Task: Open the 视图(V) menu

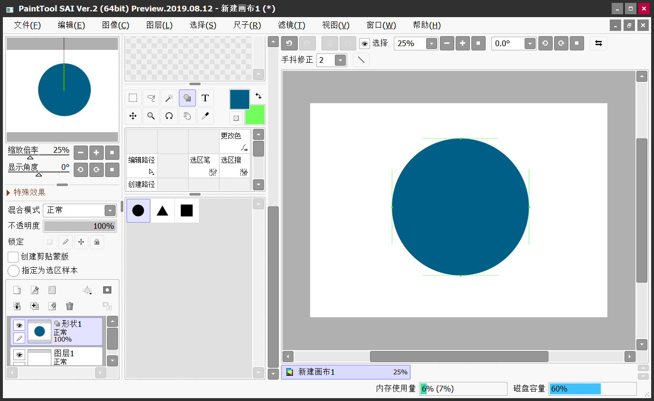Action: tap(336, 25)
